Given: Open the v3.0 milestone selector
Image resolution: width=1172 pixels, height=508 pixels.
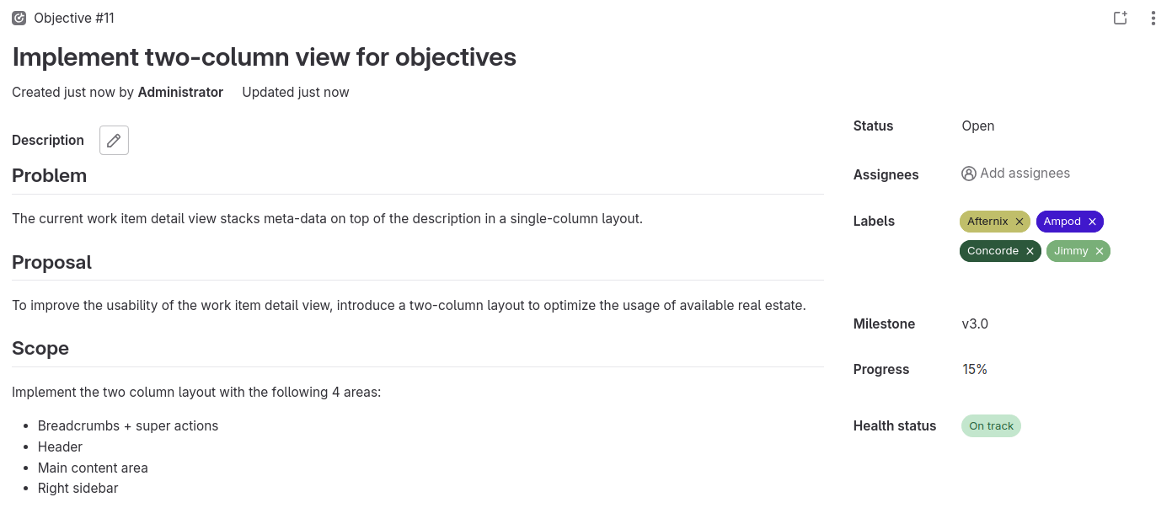Looking at the screenshot, I should [x=975, y=324].
